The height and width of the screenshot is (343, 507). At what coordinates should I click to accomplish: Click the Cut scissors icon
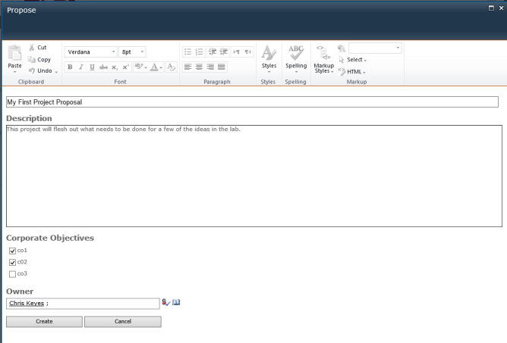[x=32, y=48]
